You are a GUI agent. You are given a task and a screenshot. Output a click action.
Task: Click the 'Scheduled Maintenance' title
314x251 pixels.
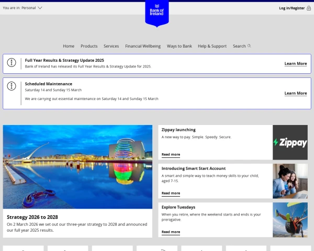[x=49, y=84]
